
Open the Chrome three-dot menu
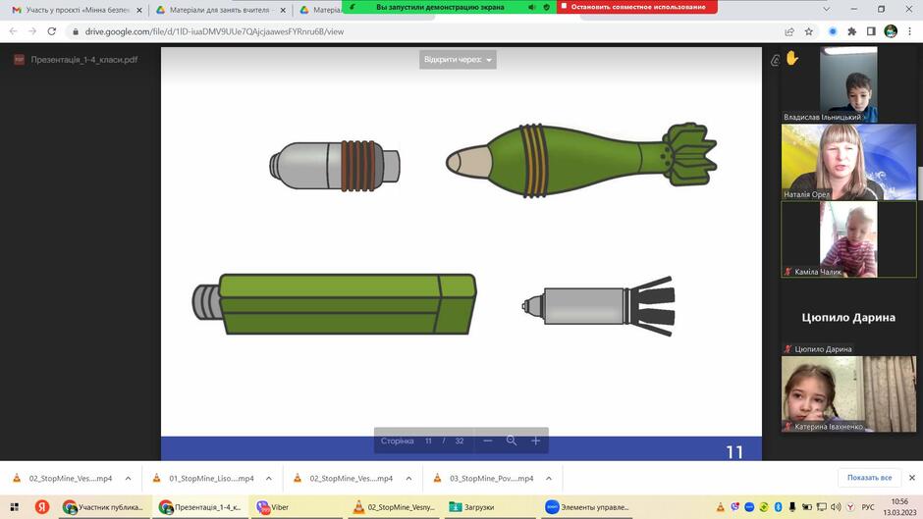[x=910, y=31]
